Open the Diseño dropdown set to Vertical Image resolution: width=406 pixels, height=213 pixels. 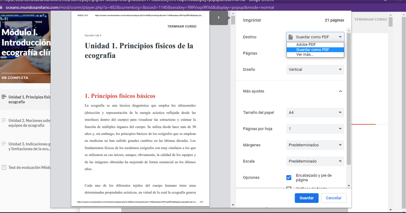pyautogui.click(x=315, y=69)
